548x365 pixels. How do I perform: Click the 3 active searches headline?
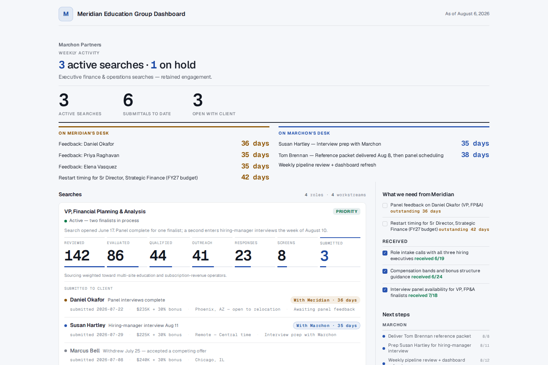[127, 65]
